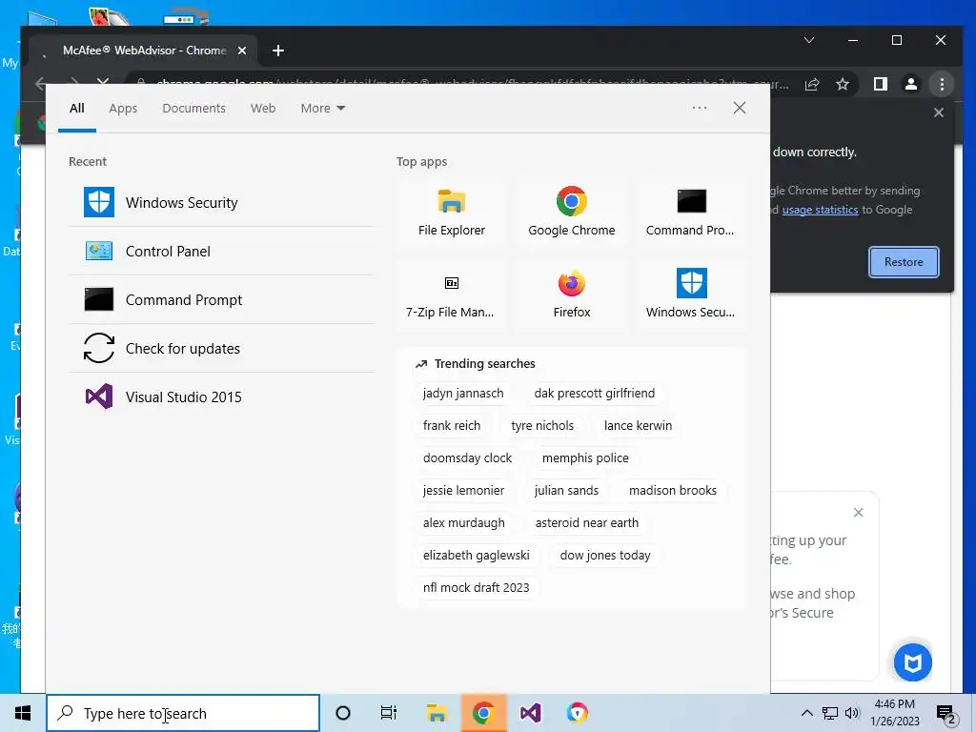
Task: Share this page from Chrome toolbar
Action: 812,84
